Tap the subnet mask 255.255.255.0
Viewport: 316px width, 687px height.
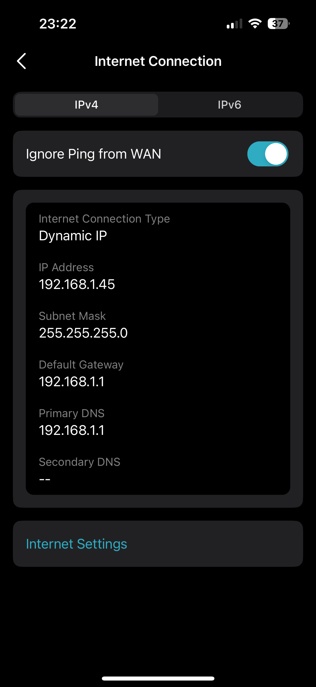(x=83, y=333)
